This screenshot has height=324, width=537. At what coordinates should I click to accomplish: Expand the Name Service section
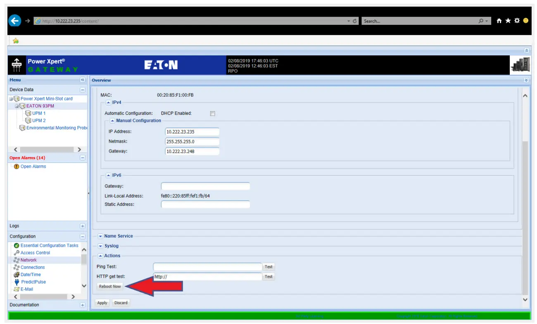100,236
